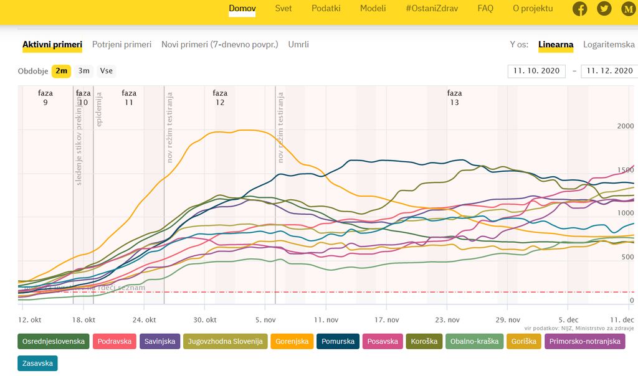
Task: Hide the Pomurska region line
Action: point(338,341)
